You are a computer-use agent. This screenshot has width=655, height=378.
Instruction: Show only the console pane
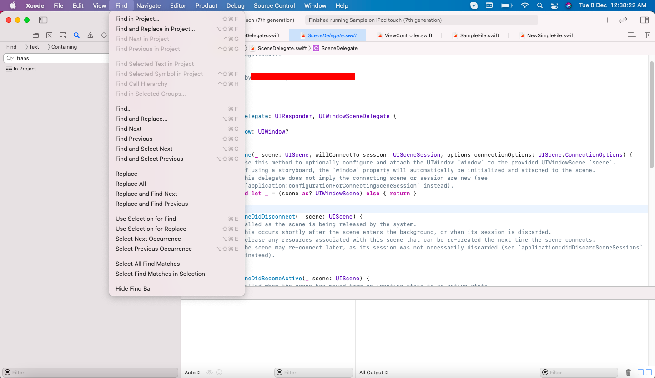coord(649,373)
